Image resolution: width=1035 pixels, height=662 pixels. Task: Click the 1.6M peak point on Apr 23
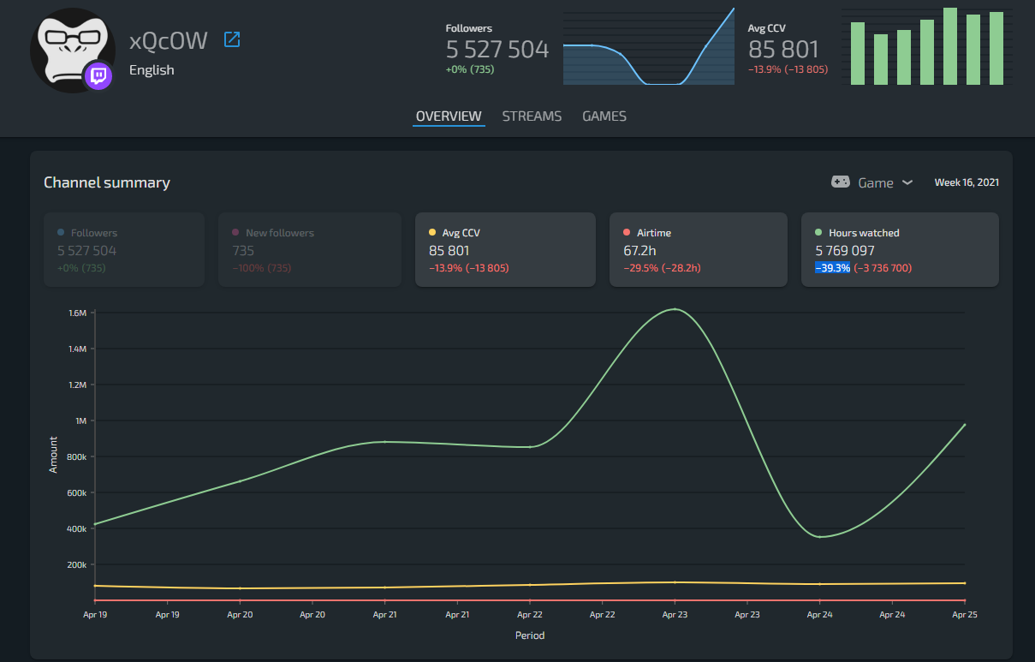click(675, 309)
